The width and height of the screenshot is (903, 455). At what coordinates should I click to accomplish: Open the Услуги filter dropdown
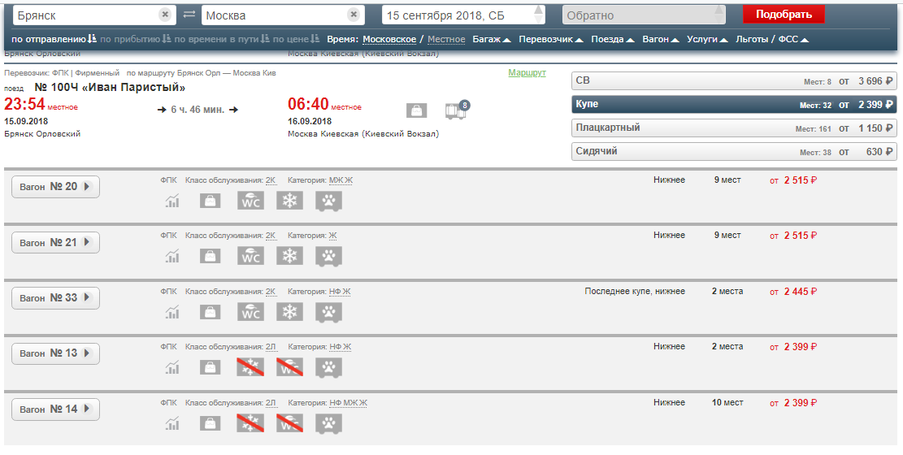(x=706, y=39)
